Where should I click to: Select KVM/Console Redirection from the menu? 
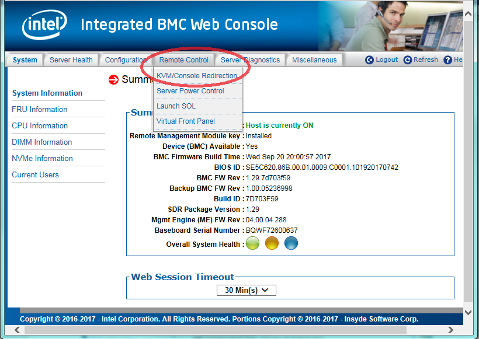197,76
